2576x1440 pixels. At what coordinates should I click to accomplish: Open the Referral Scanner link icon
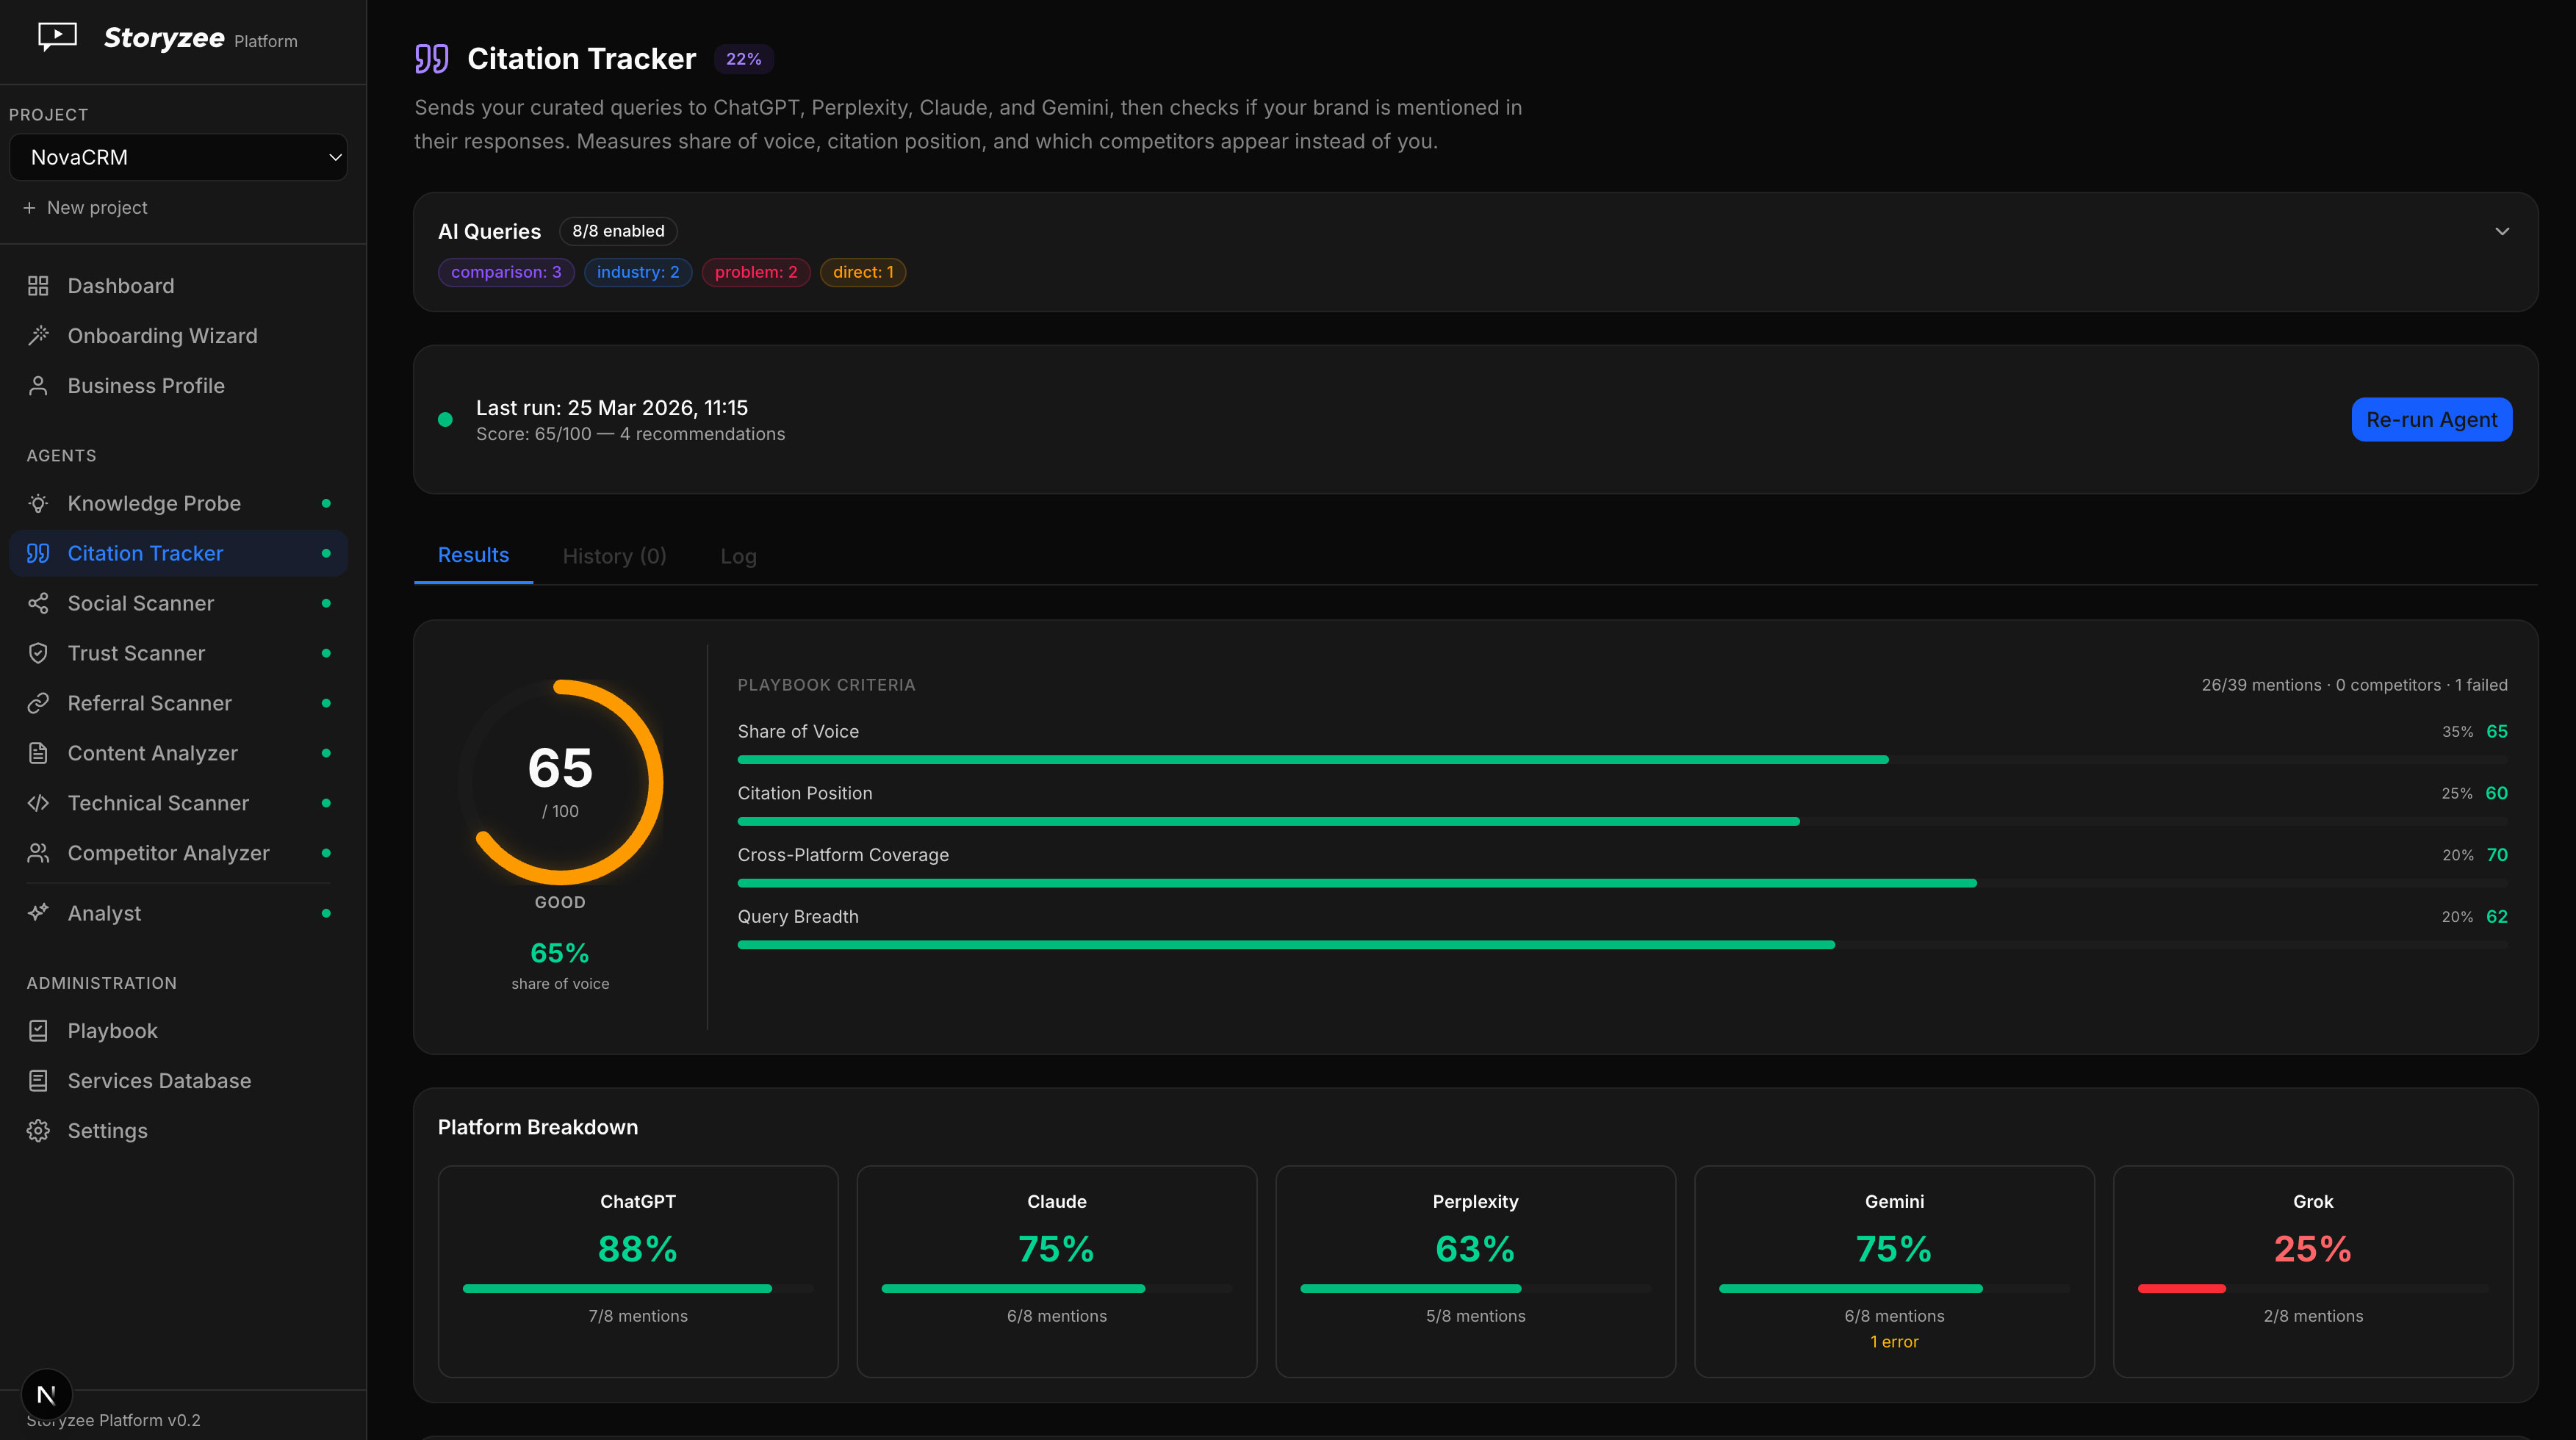(x=38, y=702)
